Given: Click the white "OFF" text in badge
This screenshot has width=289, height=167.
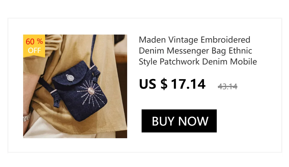Looking at the screenshot, I should click(34, 50).
